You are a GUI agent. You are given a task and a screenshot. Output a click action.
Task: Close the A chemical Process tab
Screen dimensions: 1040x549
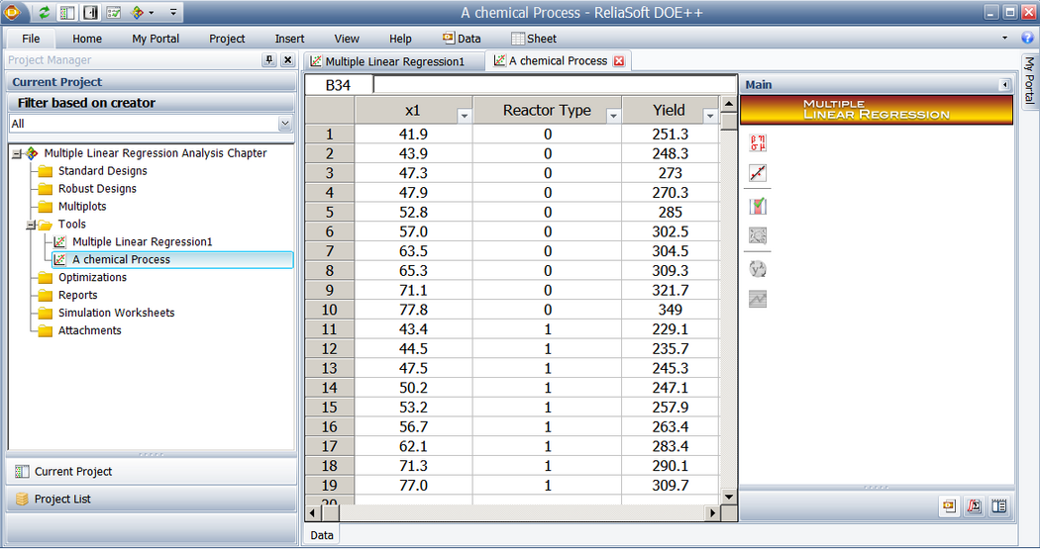pyautogui.click(x=619, y=61)
